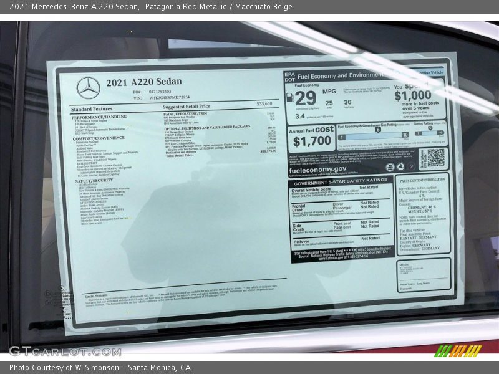
Task: Click the 'Overall Vehicle Score' row
Action: coord(341,193)
